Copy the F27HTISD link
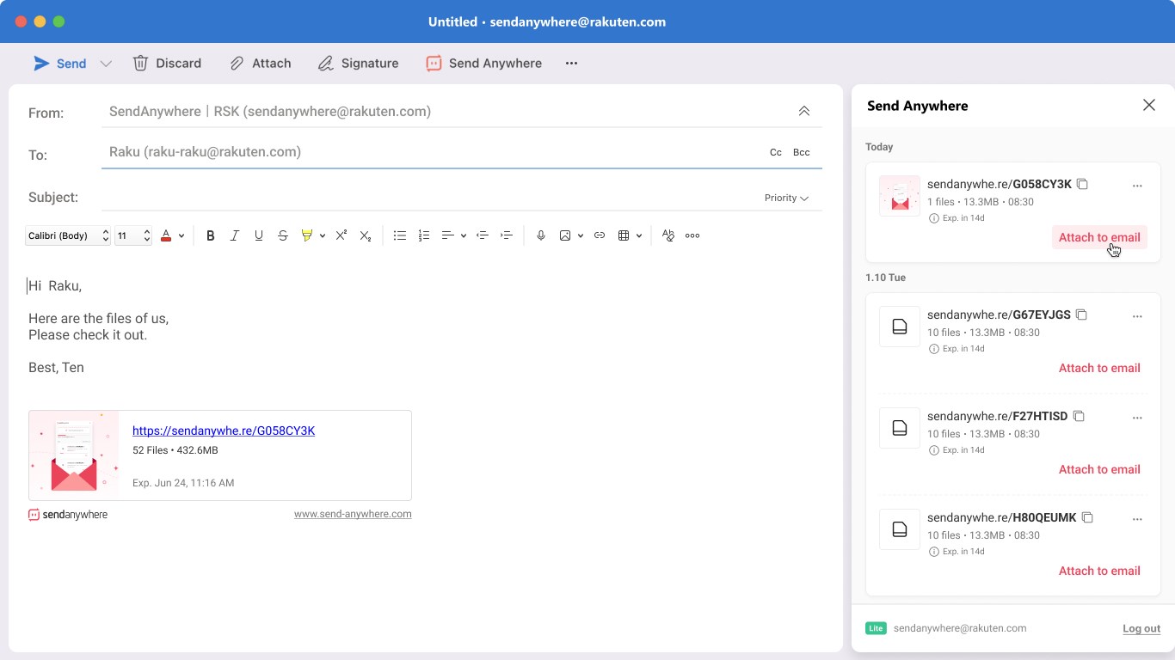Image resolution: width=1175 pixels, height=660 pixels. pyautogui.click(x=1079, y=416)
